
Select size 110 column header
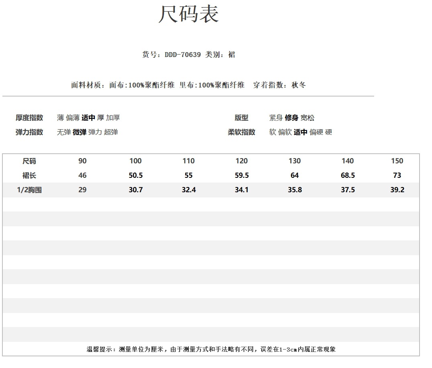click(188, 161)
